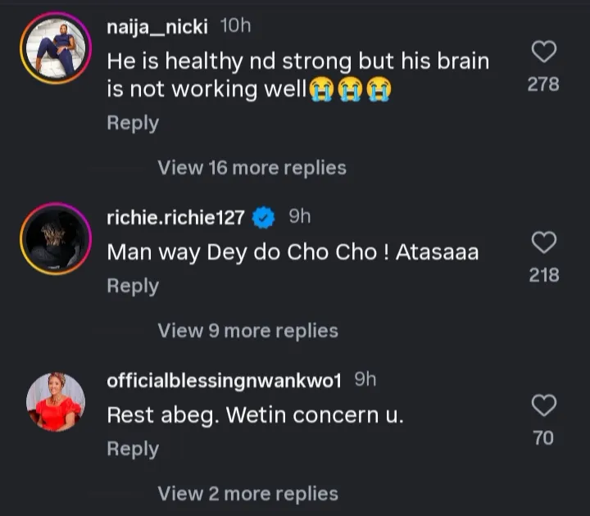Like naija_nicki's comment with the heart

pos(543,52)
